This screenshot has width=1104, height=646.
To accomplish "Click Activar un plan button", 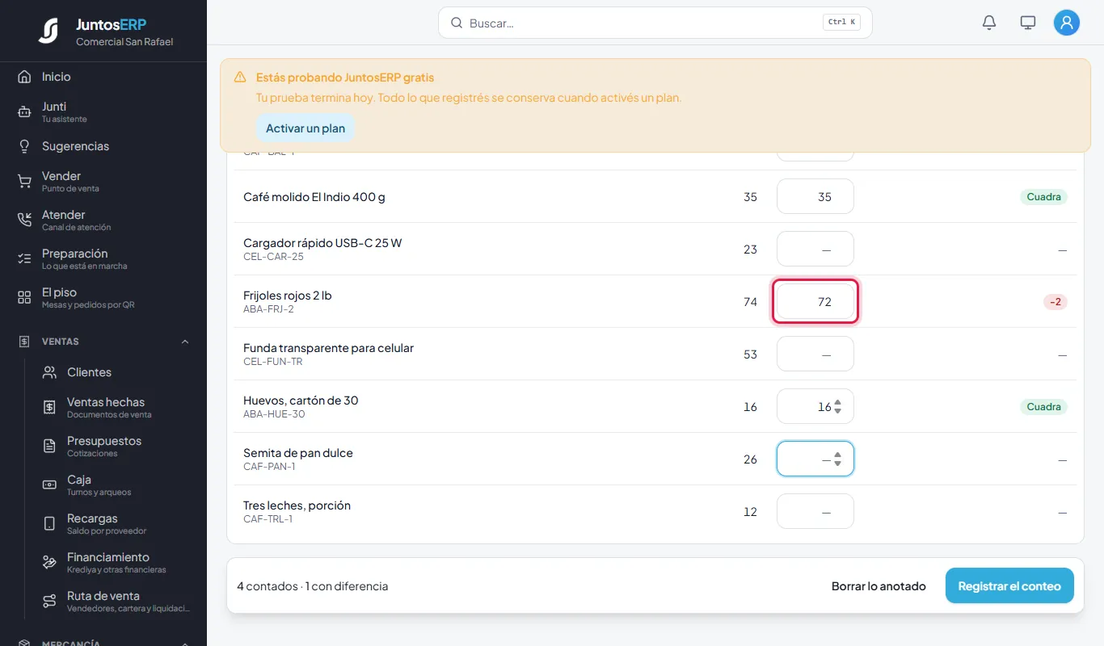I will tap(305, 128).
